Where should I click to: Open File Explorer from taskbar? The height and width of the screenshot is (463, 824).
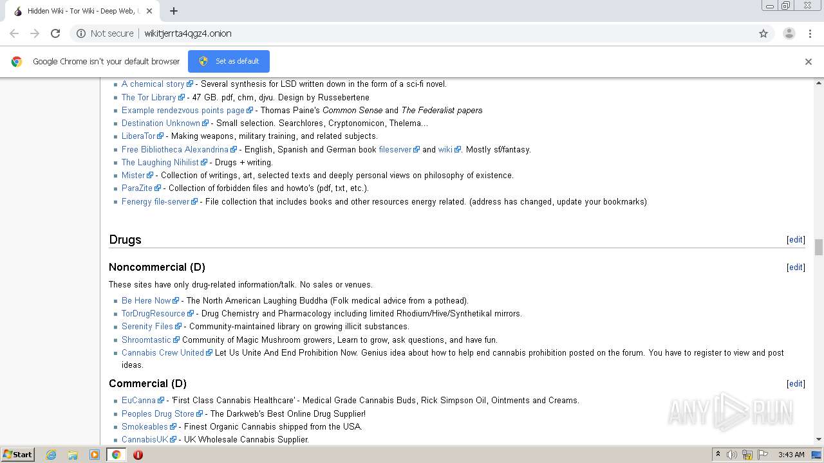coord(73,455)
